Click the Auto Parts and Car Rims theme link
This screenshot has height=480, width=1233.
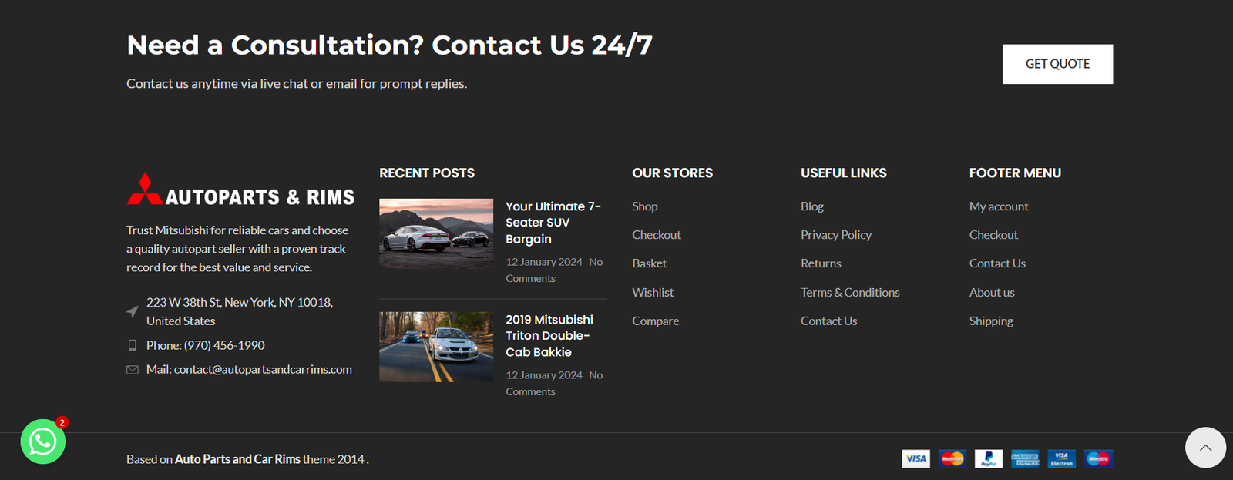coord(237,459)
